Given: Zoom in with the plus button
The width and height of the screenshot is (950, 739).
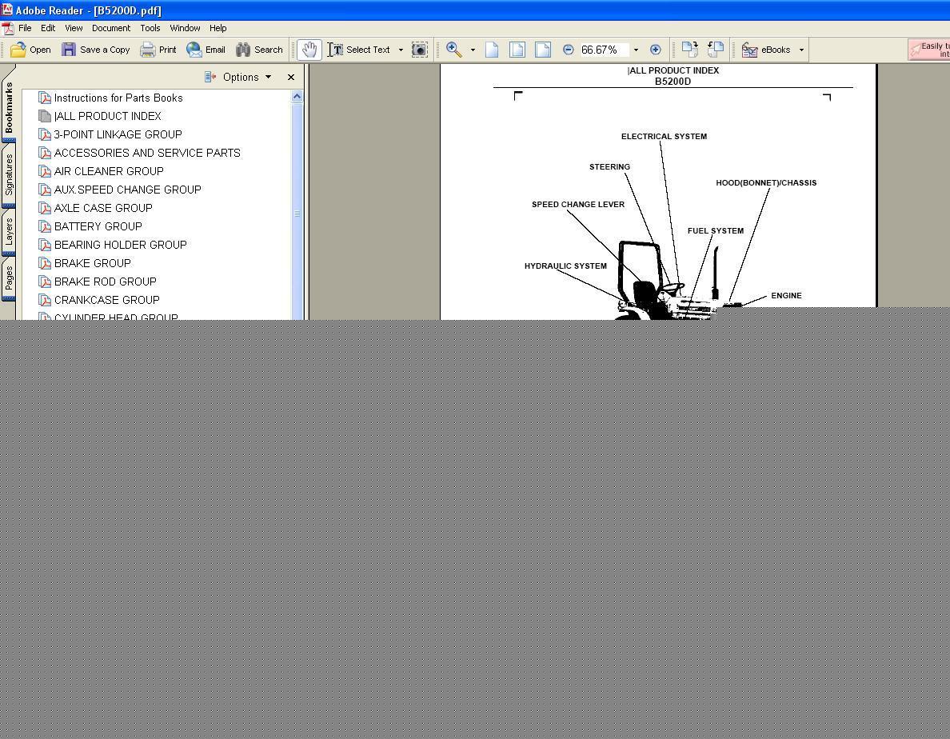Looking at the screenshot, I should coord(656,50).
